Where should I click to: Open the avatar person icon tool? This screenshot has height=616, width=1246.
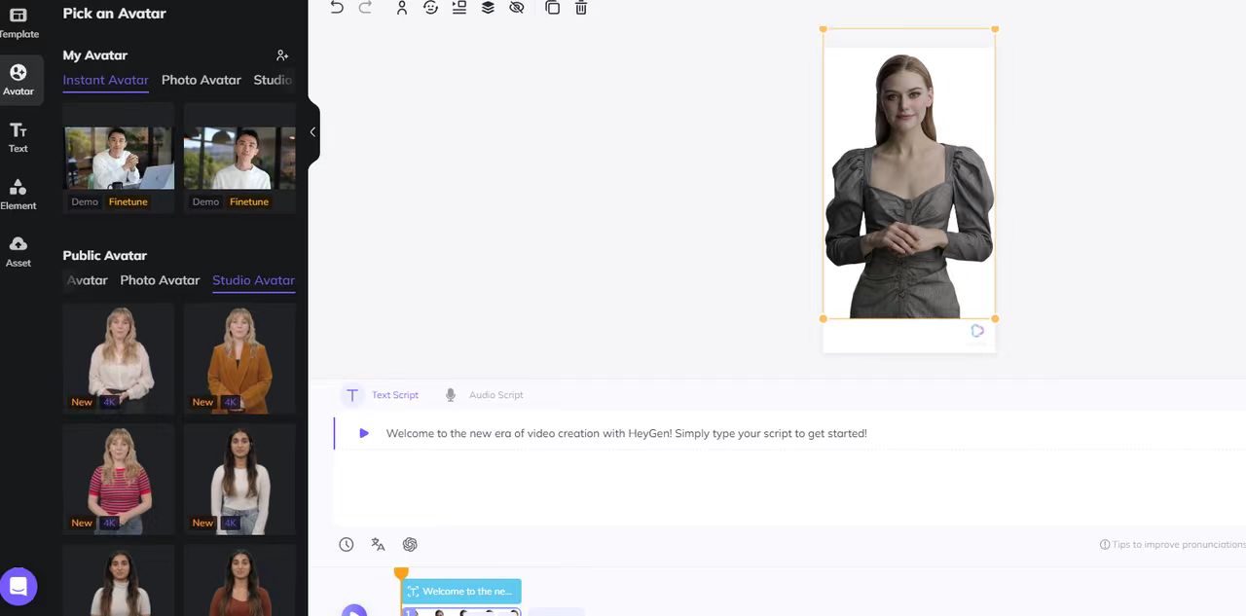402,7
